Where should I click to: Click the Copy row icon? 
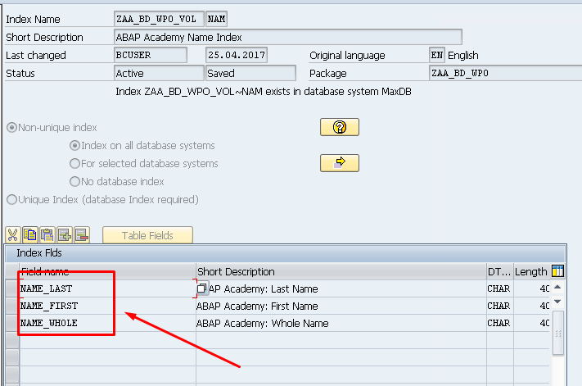pos(30,235)
